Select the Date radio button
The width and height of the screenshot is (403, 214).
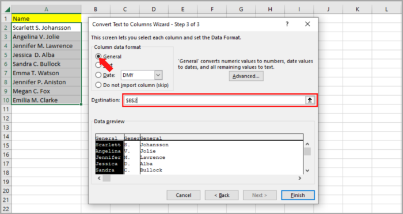pyautogui.click(x=98, y=75)
